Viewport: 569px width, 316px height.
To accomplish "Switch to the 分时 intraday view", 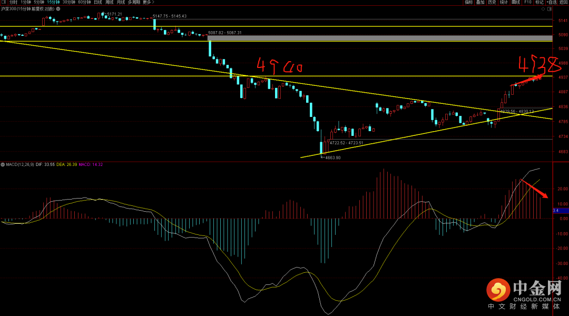I will [13, 3].
